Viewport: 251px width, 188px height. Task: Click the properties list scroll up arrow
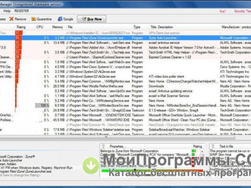click(202, 151)
